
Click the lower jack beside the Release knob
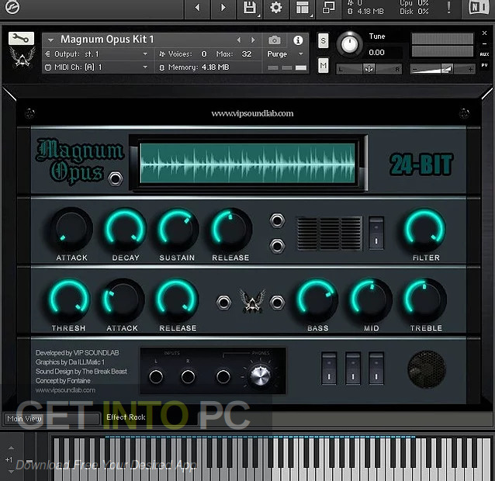pyautogui.click(x=277, y=246)
